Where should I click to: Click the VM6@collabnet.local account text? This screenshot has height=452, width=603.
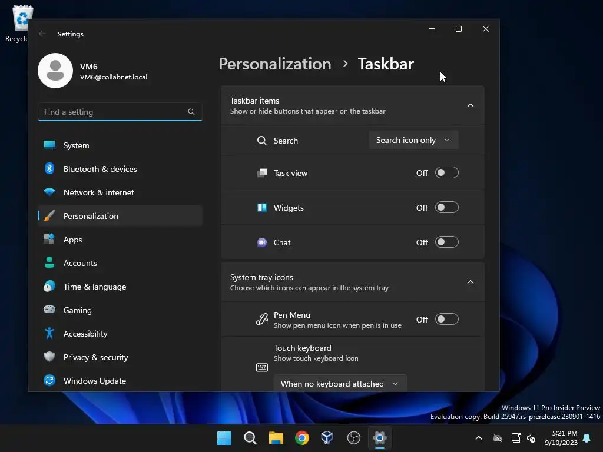(114, 77)
